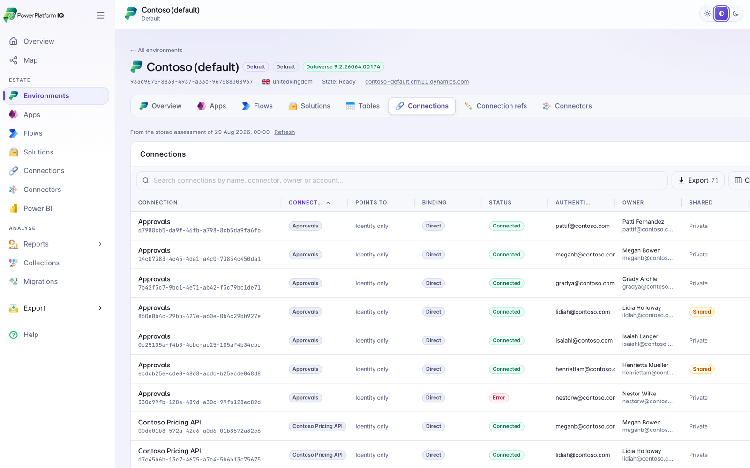Click Shared badge in Henrietta Mueller row
750x468 pixels.
pyautogui.click(x=702, y=369)
